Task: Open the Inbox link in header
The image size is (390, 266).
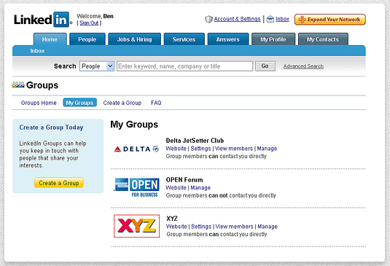Action: (x=283, y=19)
